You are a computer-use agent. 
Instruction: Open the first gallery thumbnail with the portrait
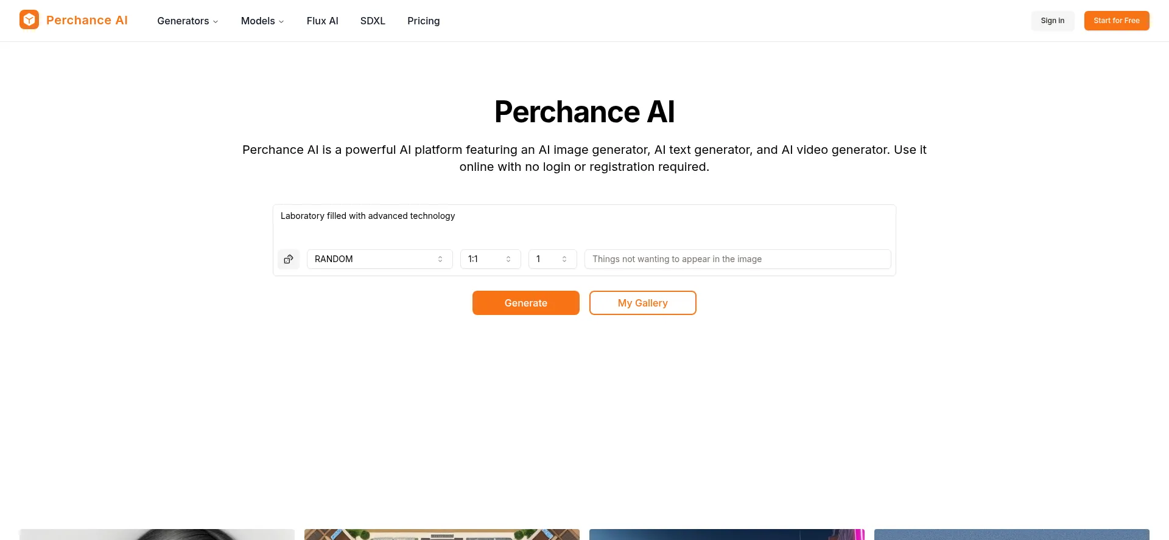tap(157, 534)
